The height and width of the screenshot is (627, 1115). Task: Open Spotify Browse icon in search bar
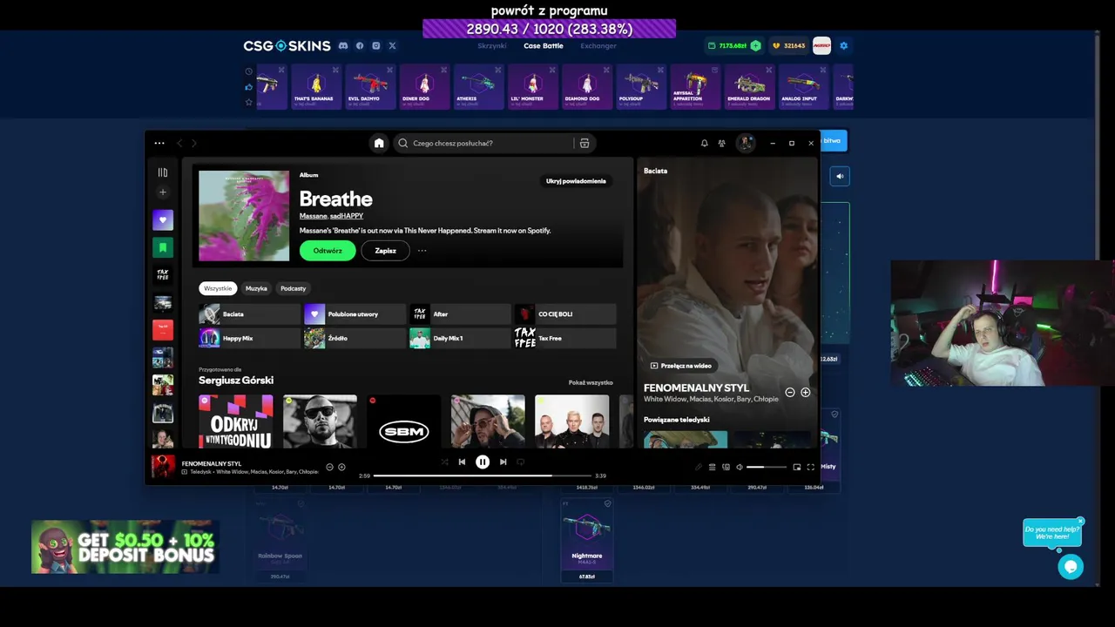pyautogui.click(x=585, y=143)
